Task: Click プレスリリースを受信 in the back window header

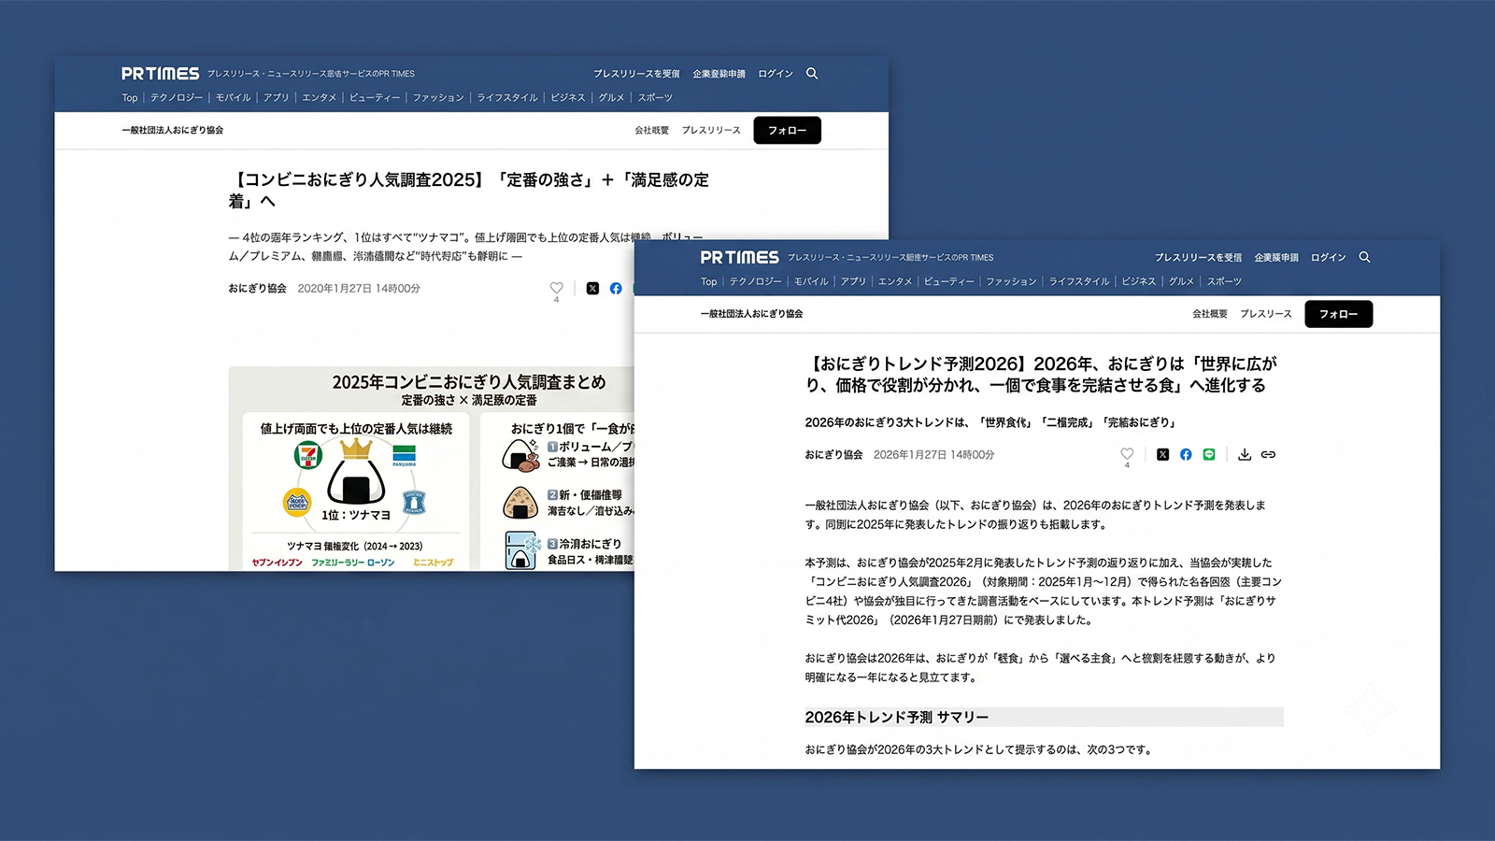Action: [636, 74]
